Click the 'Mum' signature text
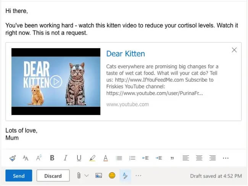This screenshot has width=248, height=186. (x=12, y=138)
